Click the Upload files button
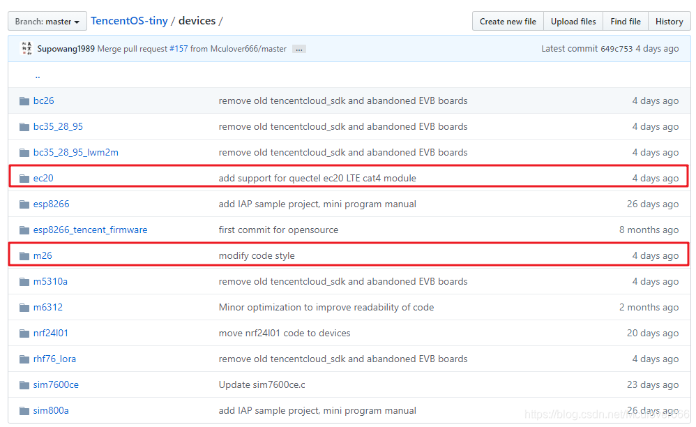 pos(573,22)
